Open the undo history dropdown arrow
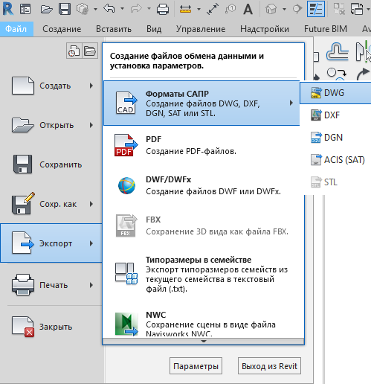The height and width of the screenshot is (384, 371). coord(122,9)
